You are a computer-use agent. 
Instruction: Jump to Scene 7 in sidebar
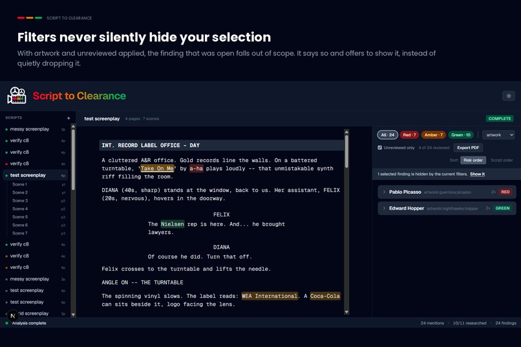tap(20, 233)
